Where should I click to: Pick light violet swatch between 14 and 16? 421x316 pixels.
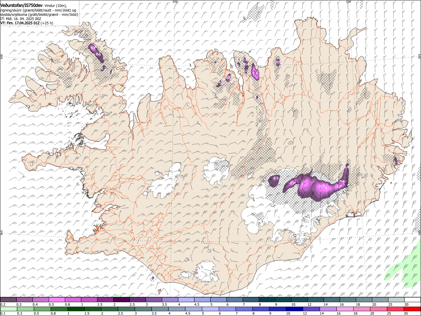coord(328,309)
